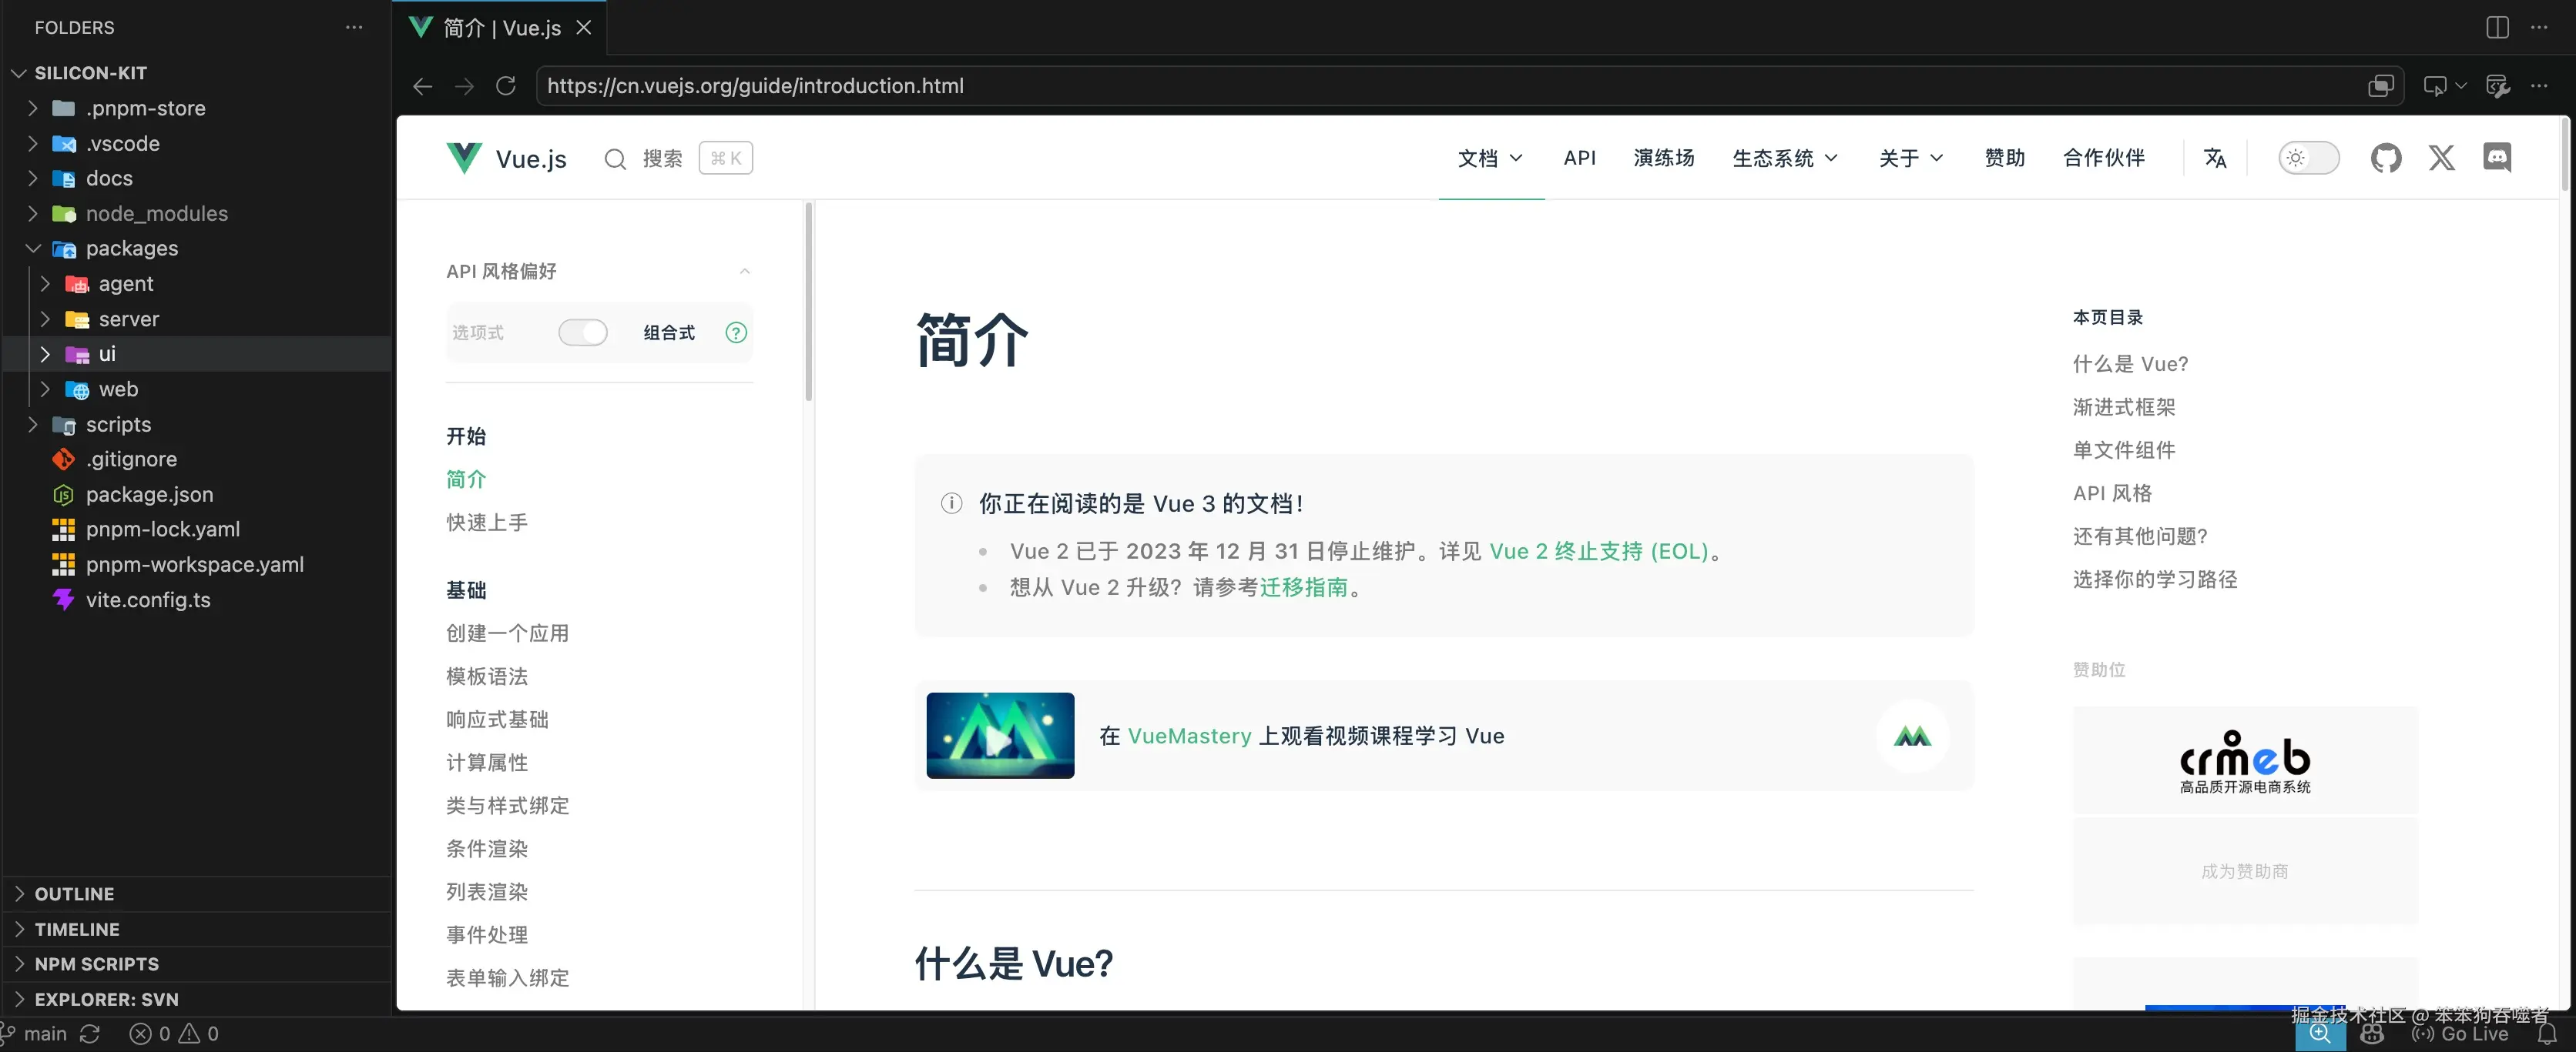Image resolution: width=2576 pixels, height=1052 pixels.
Task: Toggle API style between 选项式 and 组合式
Action: (583, 332)
